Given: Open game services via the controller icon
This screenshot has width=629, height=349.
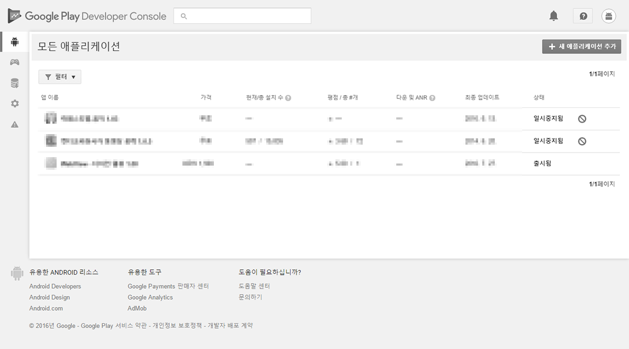Looking at the screenshot, I should [x=15, y=62].
